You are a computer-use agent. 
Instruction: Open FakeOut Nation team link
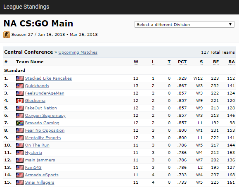click(x=41, y=108)
